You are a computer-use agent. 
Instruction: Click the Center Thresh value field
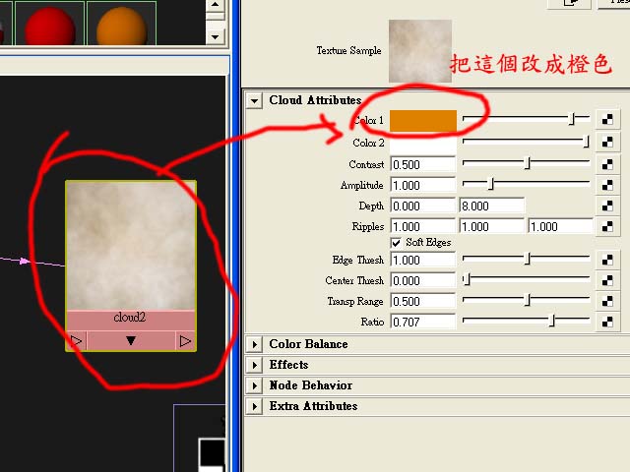pyautogui.click(x=423, y=280)
